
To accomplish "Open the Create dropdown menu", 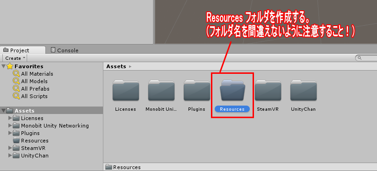I will [x=15, y=58].
